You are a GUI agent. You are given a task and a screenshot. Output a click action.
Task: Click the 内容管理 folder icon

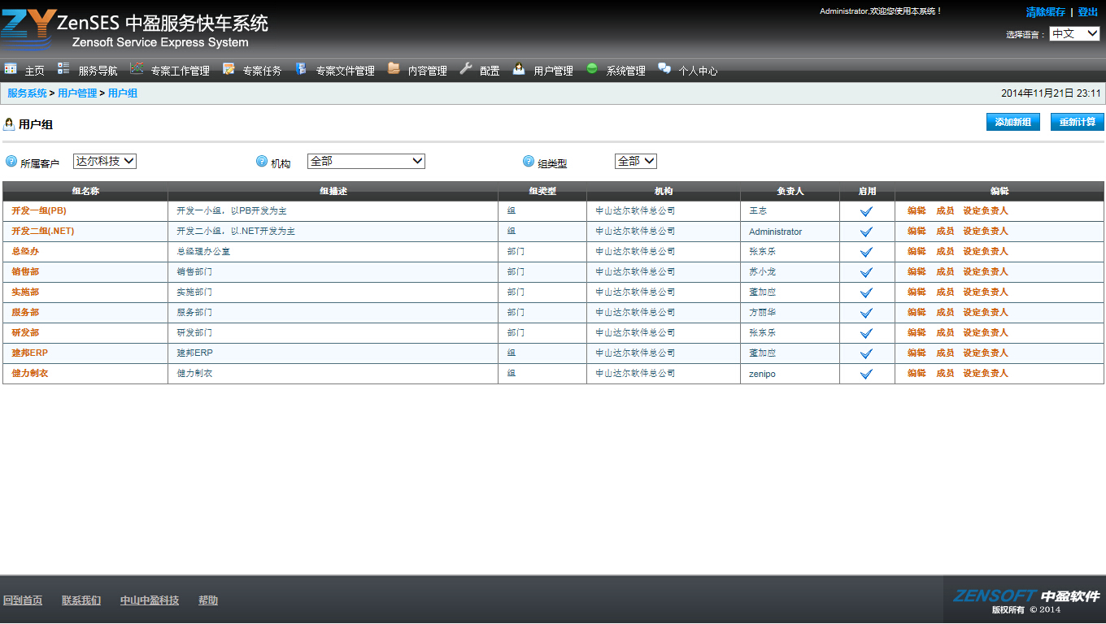coord(394,69)
